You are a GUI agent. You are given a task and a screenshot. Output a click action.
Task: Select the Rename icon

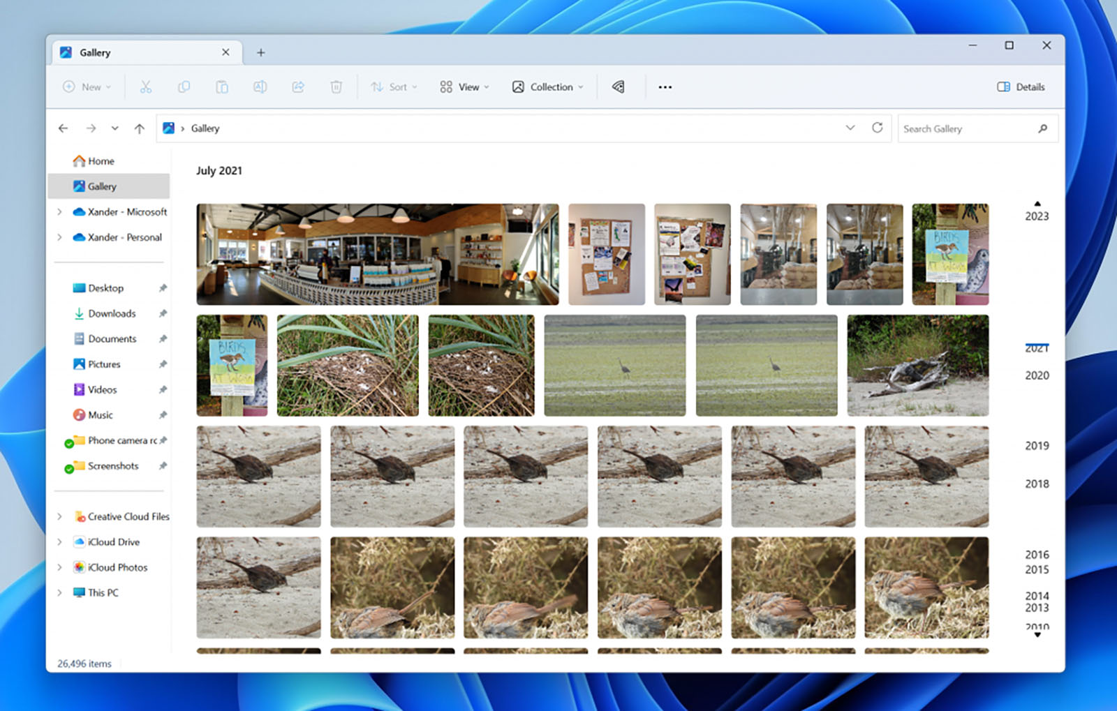click(260, 87)
